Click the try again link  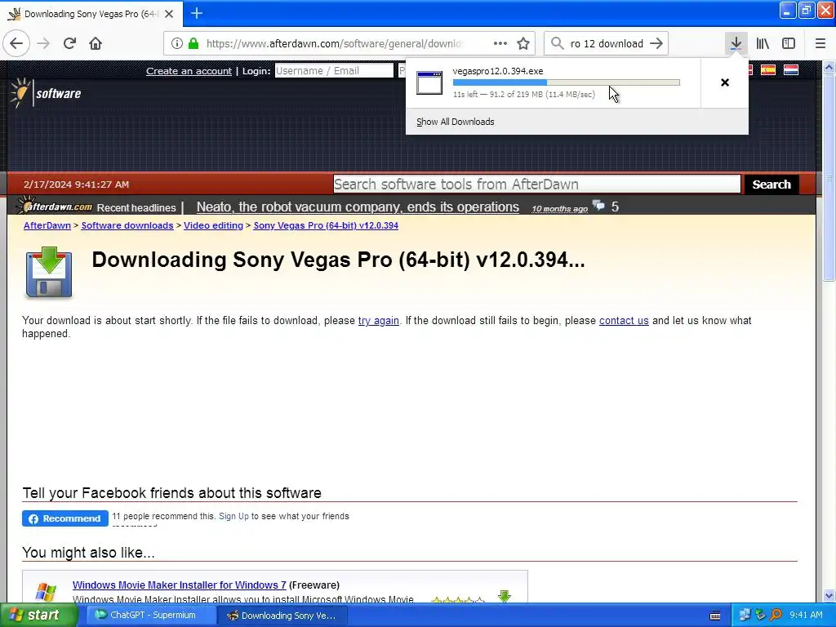pyautogui.click(x=379, y=320)
